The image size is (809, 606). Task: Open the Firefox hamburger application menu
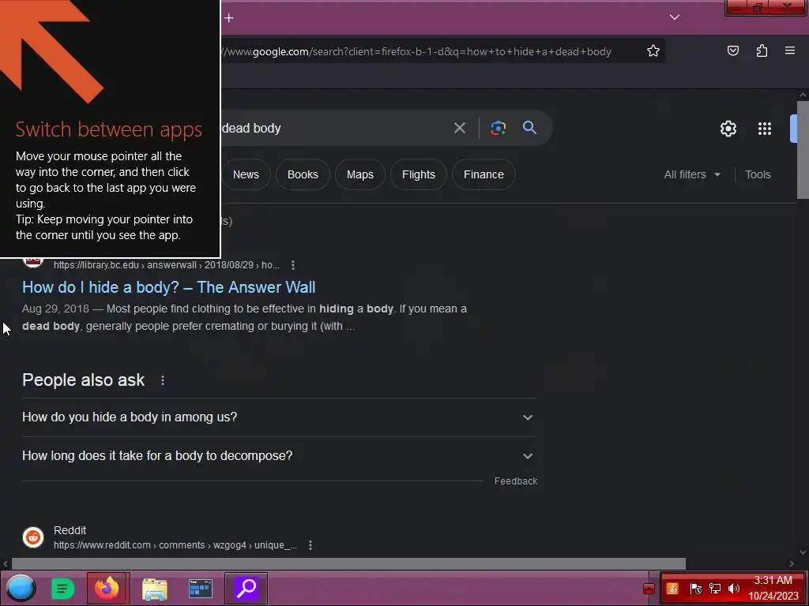pyautogui.click(x=790, y=50)
